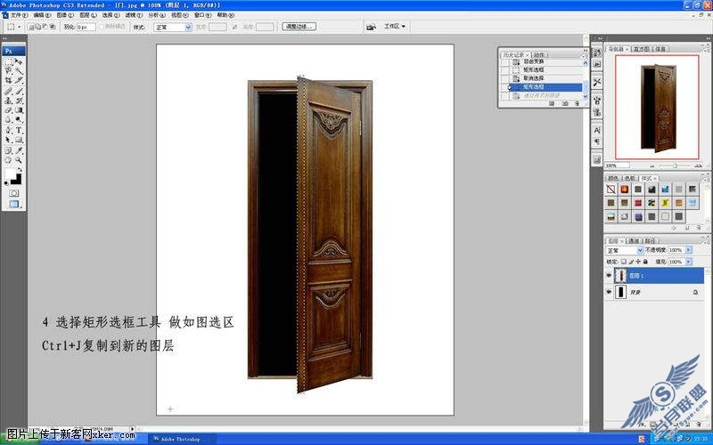The width and height of the screenshot is (713, 445).
Task: Hide 背景 layer via eye icon
Action: pyautogui.click(x=609, y=292)
